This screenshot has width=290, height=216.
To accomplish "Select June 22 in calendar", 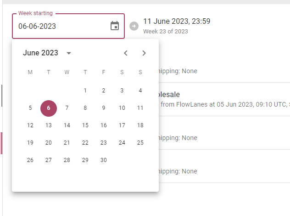I will coord(85,143).
